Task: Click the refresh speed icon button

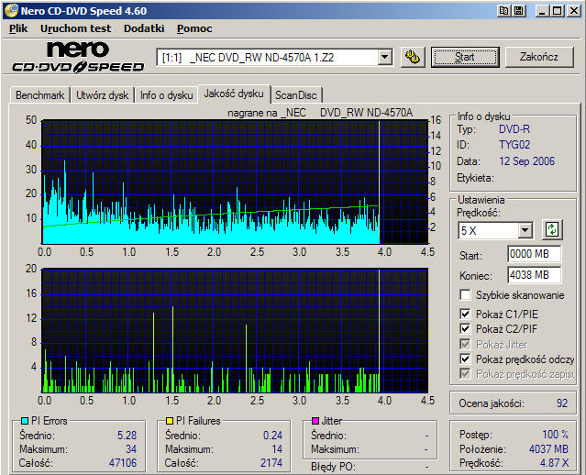Action: [552, 230]
